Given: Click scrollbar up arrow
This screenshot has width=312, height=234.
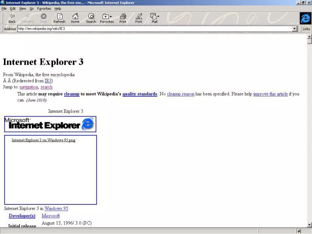Looking at the screenshot, I should pyautogui.click(x=309, y=37).
